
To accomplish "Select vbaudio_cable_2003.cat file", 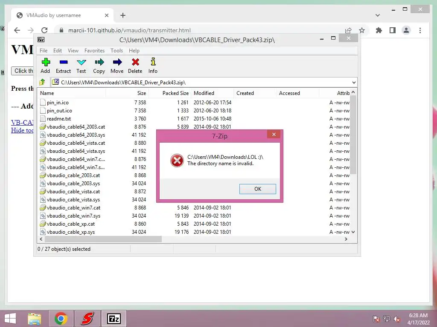I will click(73, 175).
